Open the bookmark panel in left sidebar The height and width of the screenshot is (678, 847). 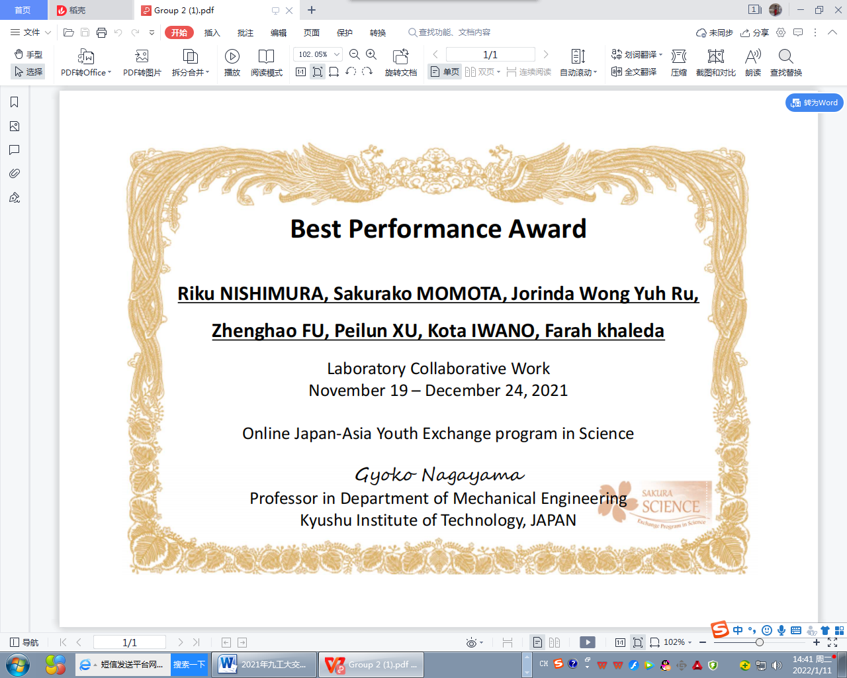click(x=14, y=102)
